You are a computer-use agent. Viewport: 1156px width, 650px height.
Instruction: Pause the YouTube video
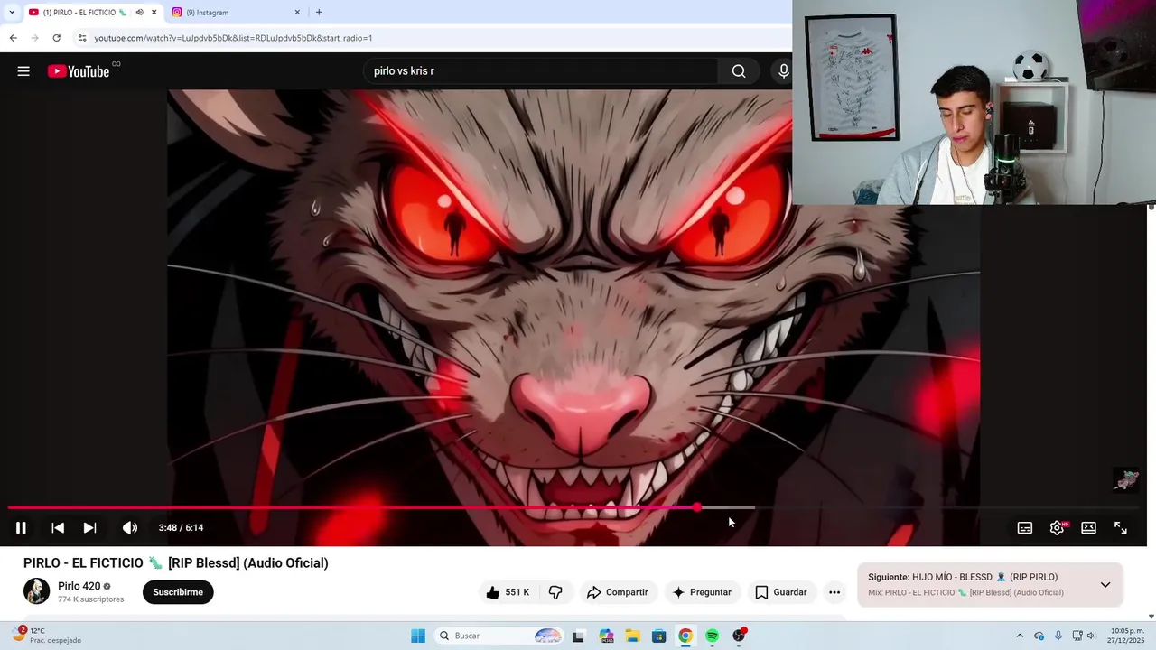[21, 528]
